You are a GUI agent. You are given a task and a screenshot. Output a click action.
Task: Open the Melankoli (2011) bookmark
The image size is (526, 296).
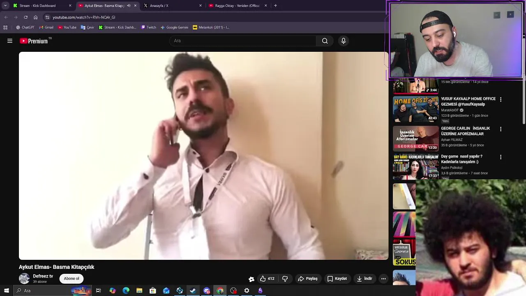click(211, 28)
